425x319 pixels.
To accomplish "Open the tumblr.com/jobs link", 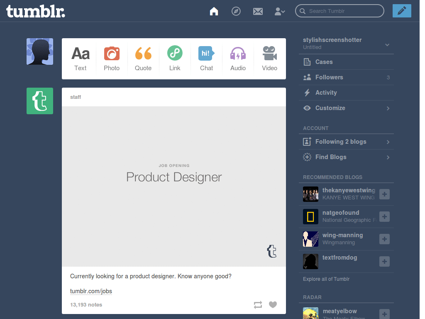I will 91,291.
